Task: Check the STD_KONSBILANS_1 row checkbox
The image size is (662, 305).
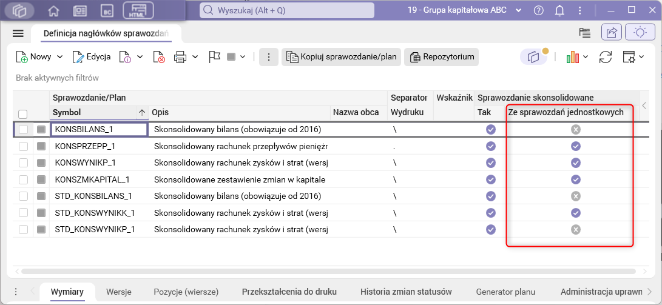Action: pyautogui.click(x=23, y=196)
